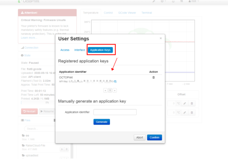228x159 pixels.
Task: Collapse the State panel
Action: coord(27,55)
